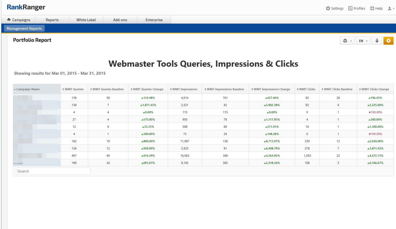Open Settings in the top bar
396x229 pixels.
point(334,9)
